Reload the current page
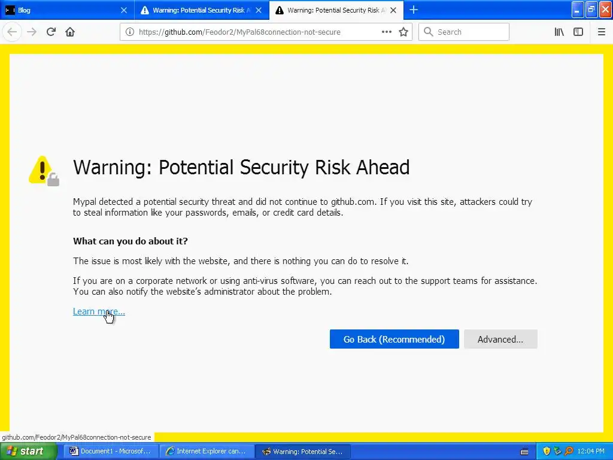This screenshot has width=613, height=460. point(51,32)
